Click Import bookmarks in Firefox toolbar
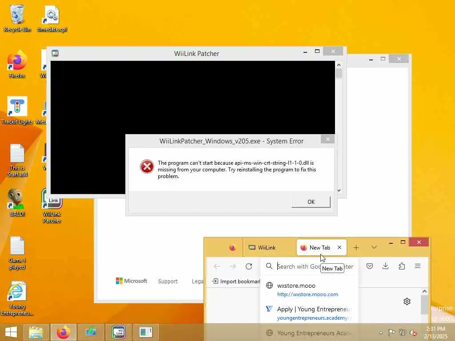The height and width of the screenshot is (341, 455). click(x=236, y=281)
